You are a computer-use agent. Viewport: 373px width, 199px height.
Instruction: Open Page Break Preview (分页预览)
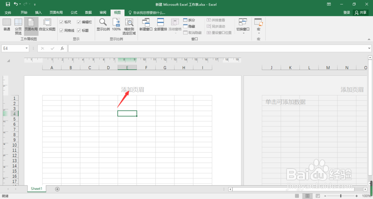[18, 27]
